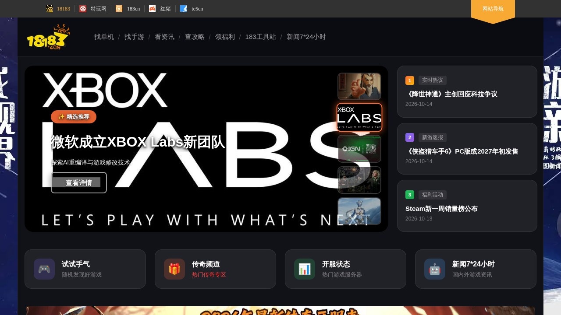
Task: Click 热门传奇专区 red subtitle
Action: 209,275
